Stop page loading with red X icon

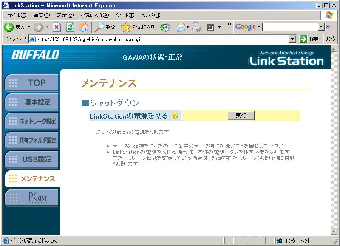coord(57,27)
